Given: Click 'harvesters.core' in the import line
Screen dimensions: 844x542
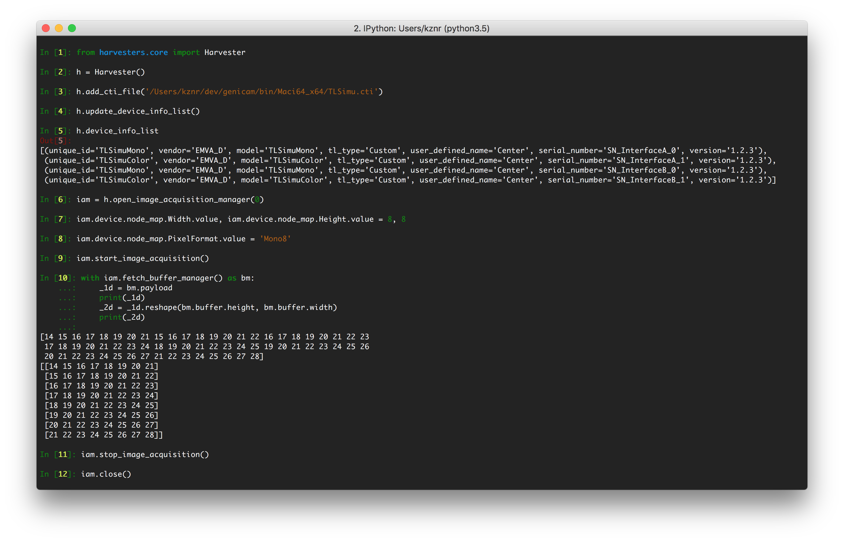Looking at the screenshot, I should [133, 52].
